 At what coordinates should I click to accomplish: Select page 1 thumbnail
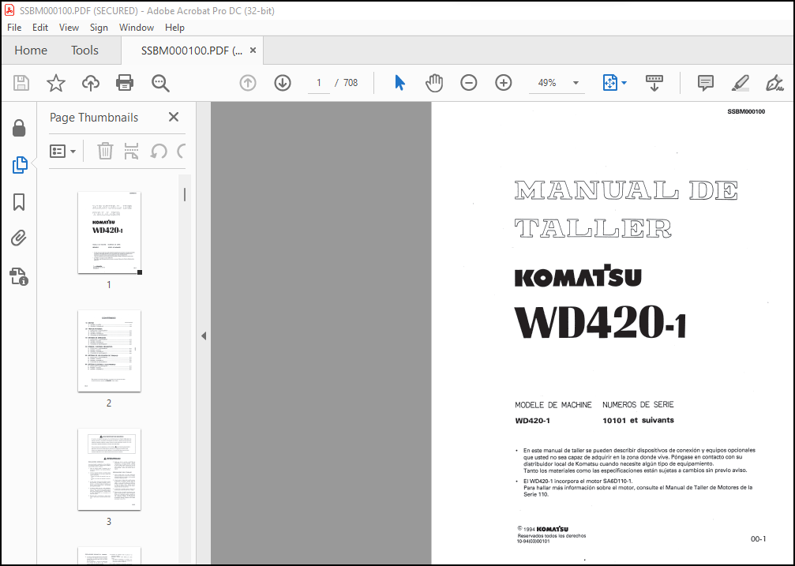pos(109,232)
